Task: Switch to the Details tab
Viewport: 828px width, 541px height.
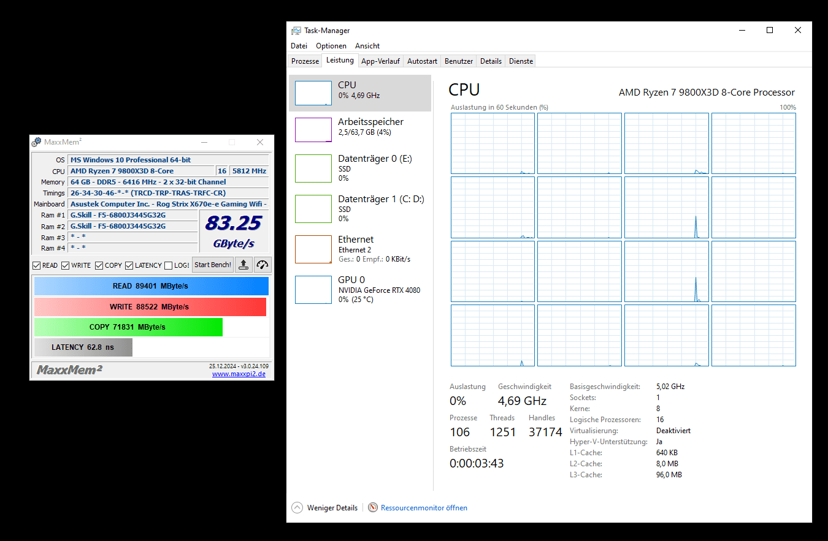Action: (x=491, y=61)
